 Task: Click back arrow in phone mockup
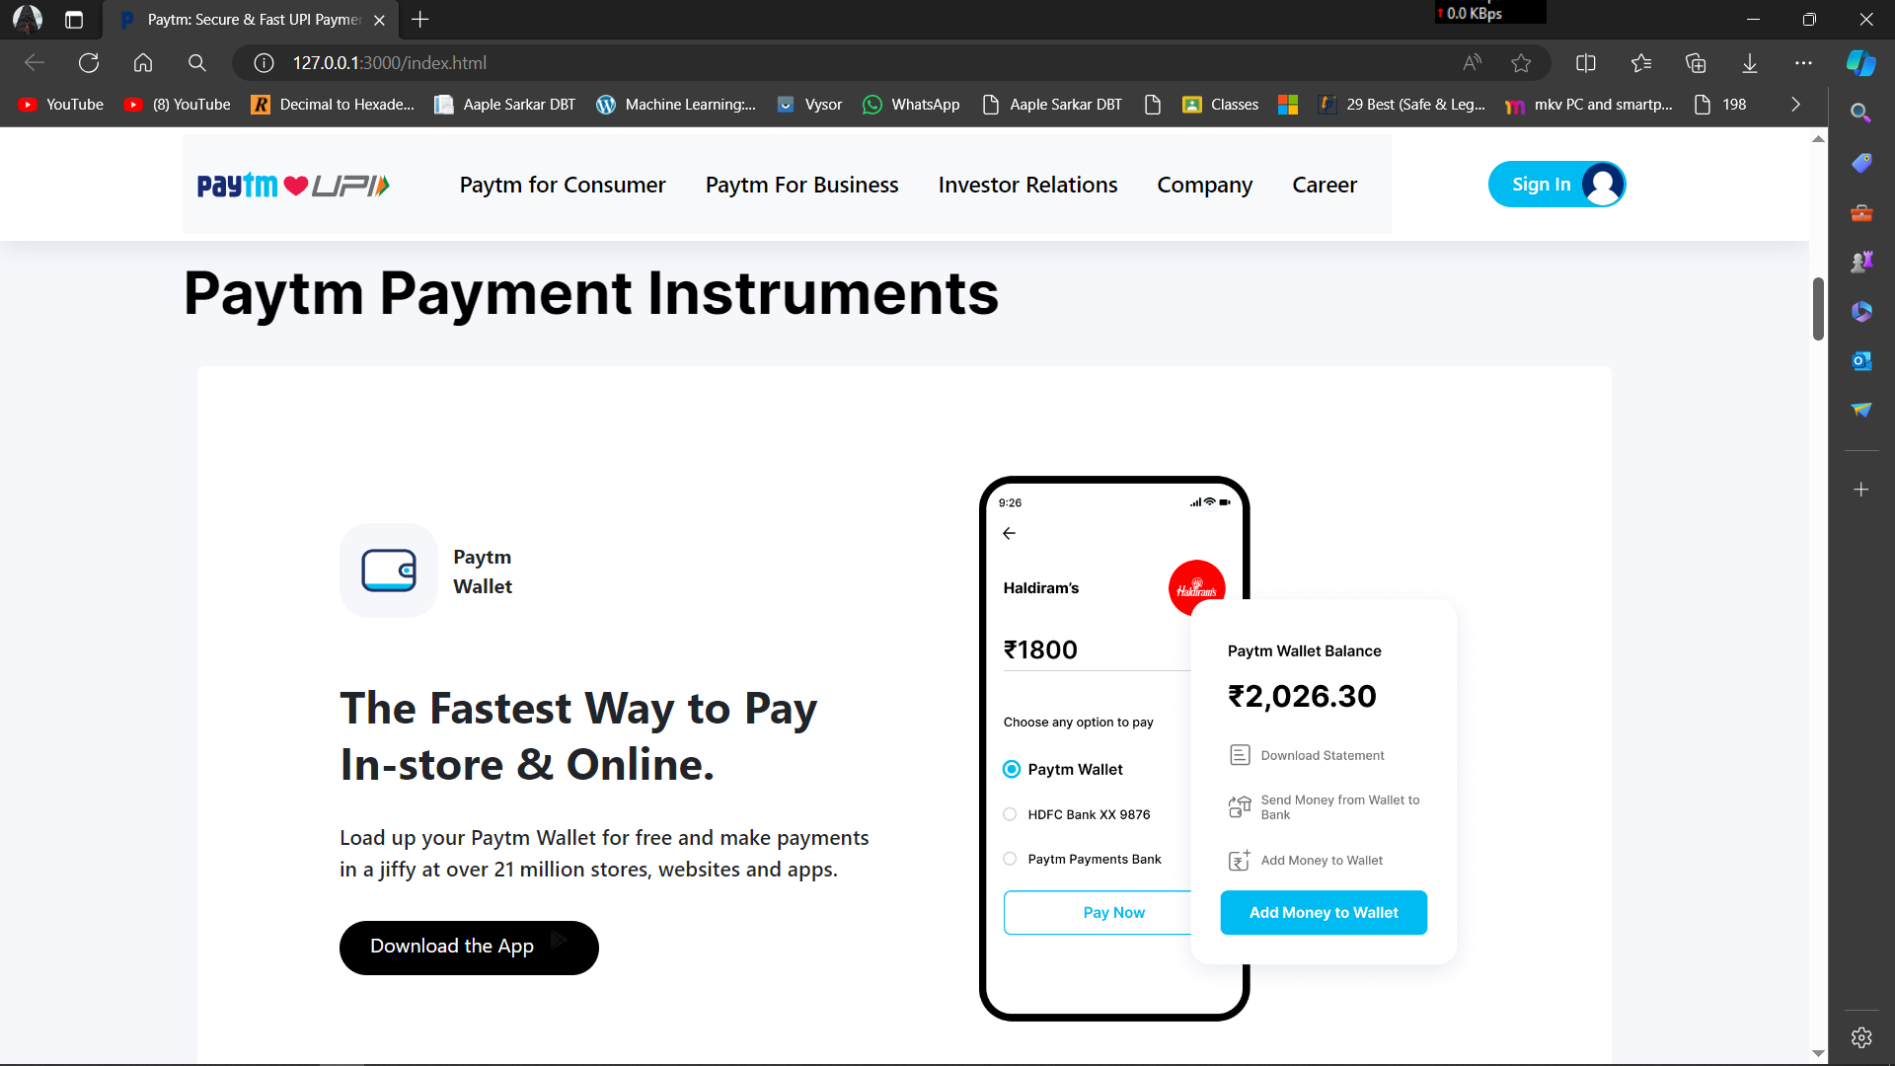click(1009, 534)
